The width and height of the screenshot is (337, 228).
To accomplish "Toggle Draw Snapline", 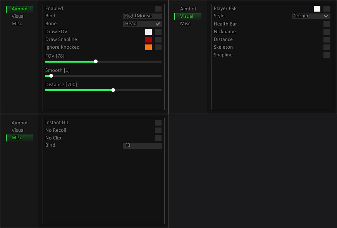I will [x=158, y=39].
